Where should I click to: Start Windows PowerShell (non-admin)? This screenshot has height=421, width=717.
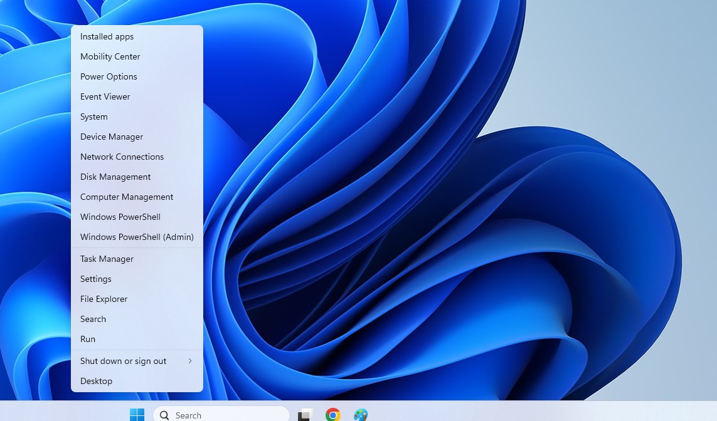[x=137, y=217]
